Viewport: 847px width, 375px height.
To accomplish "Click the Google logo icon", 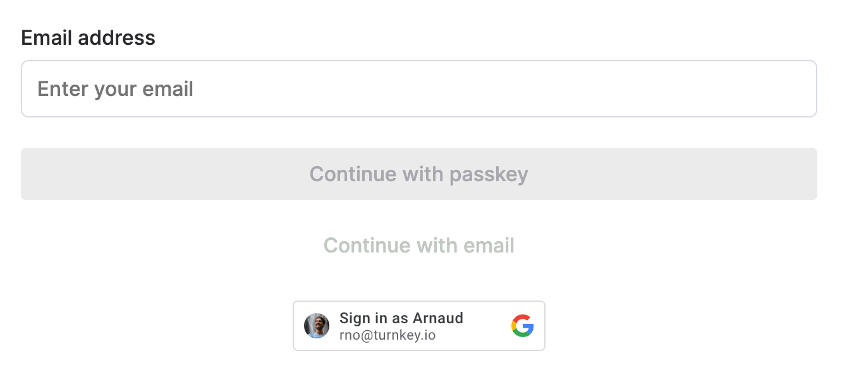I will coord(522,326).
